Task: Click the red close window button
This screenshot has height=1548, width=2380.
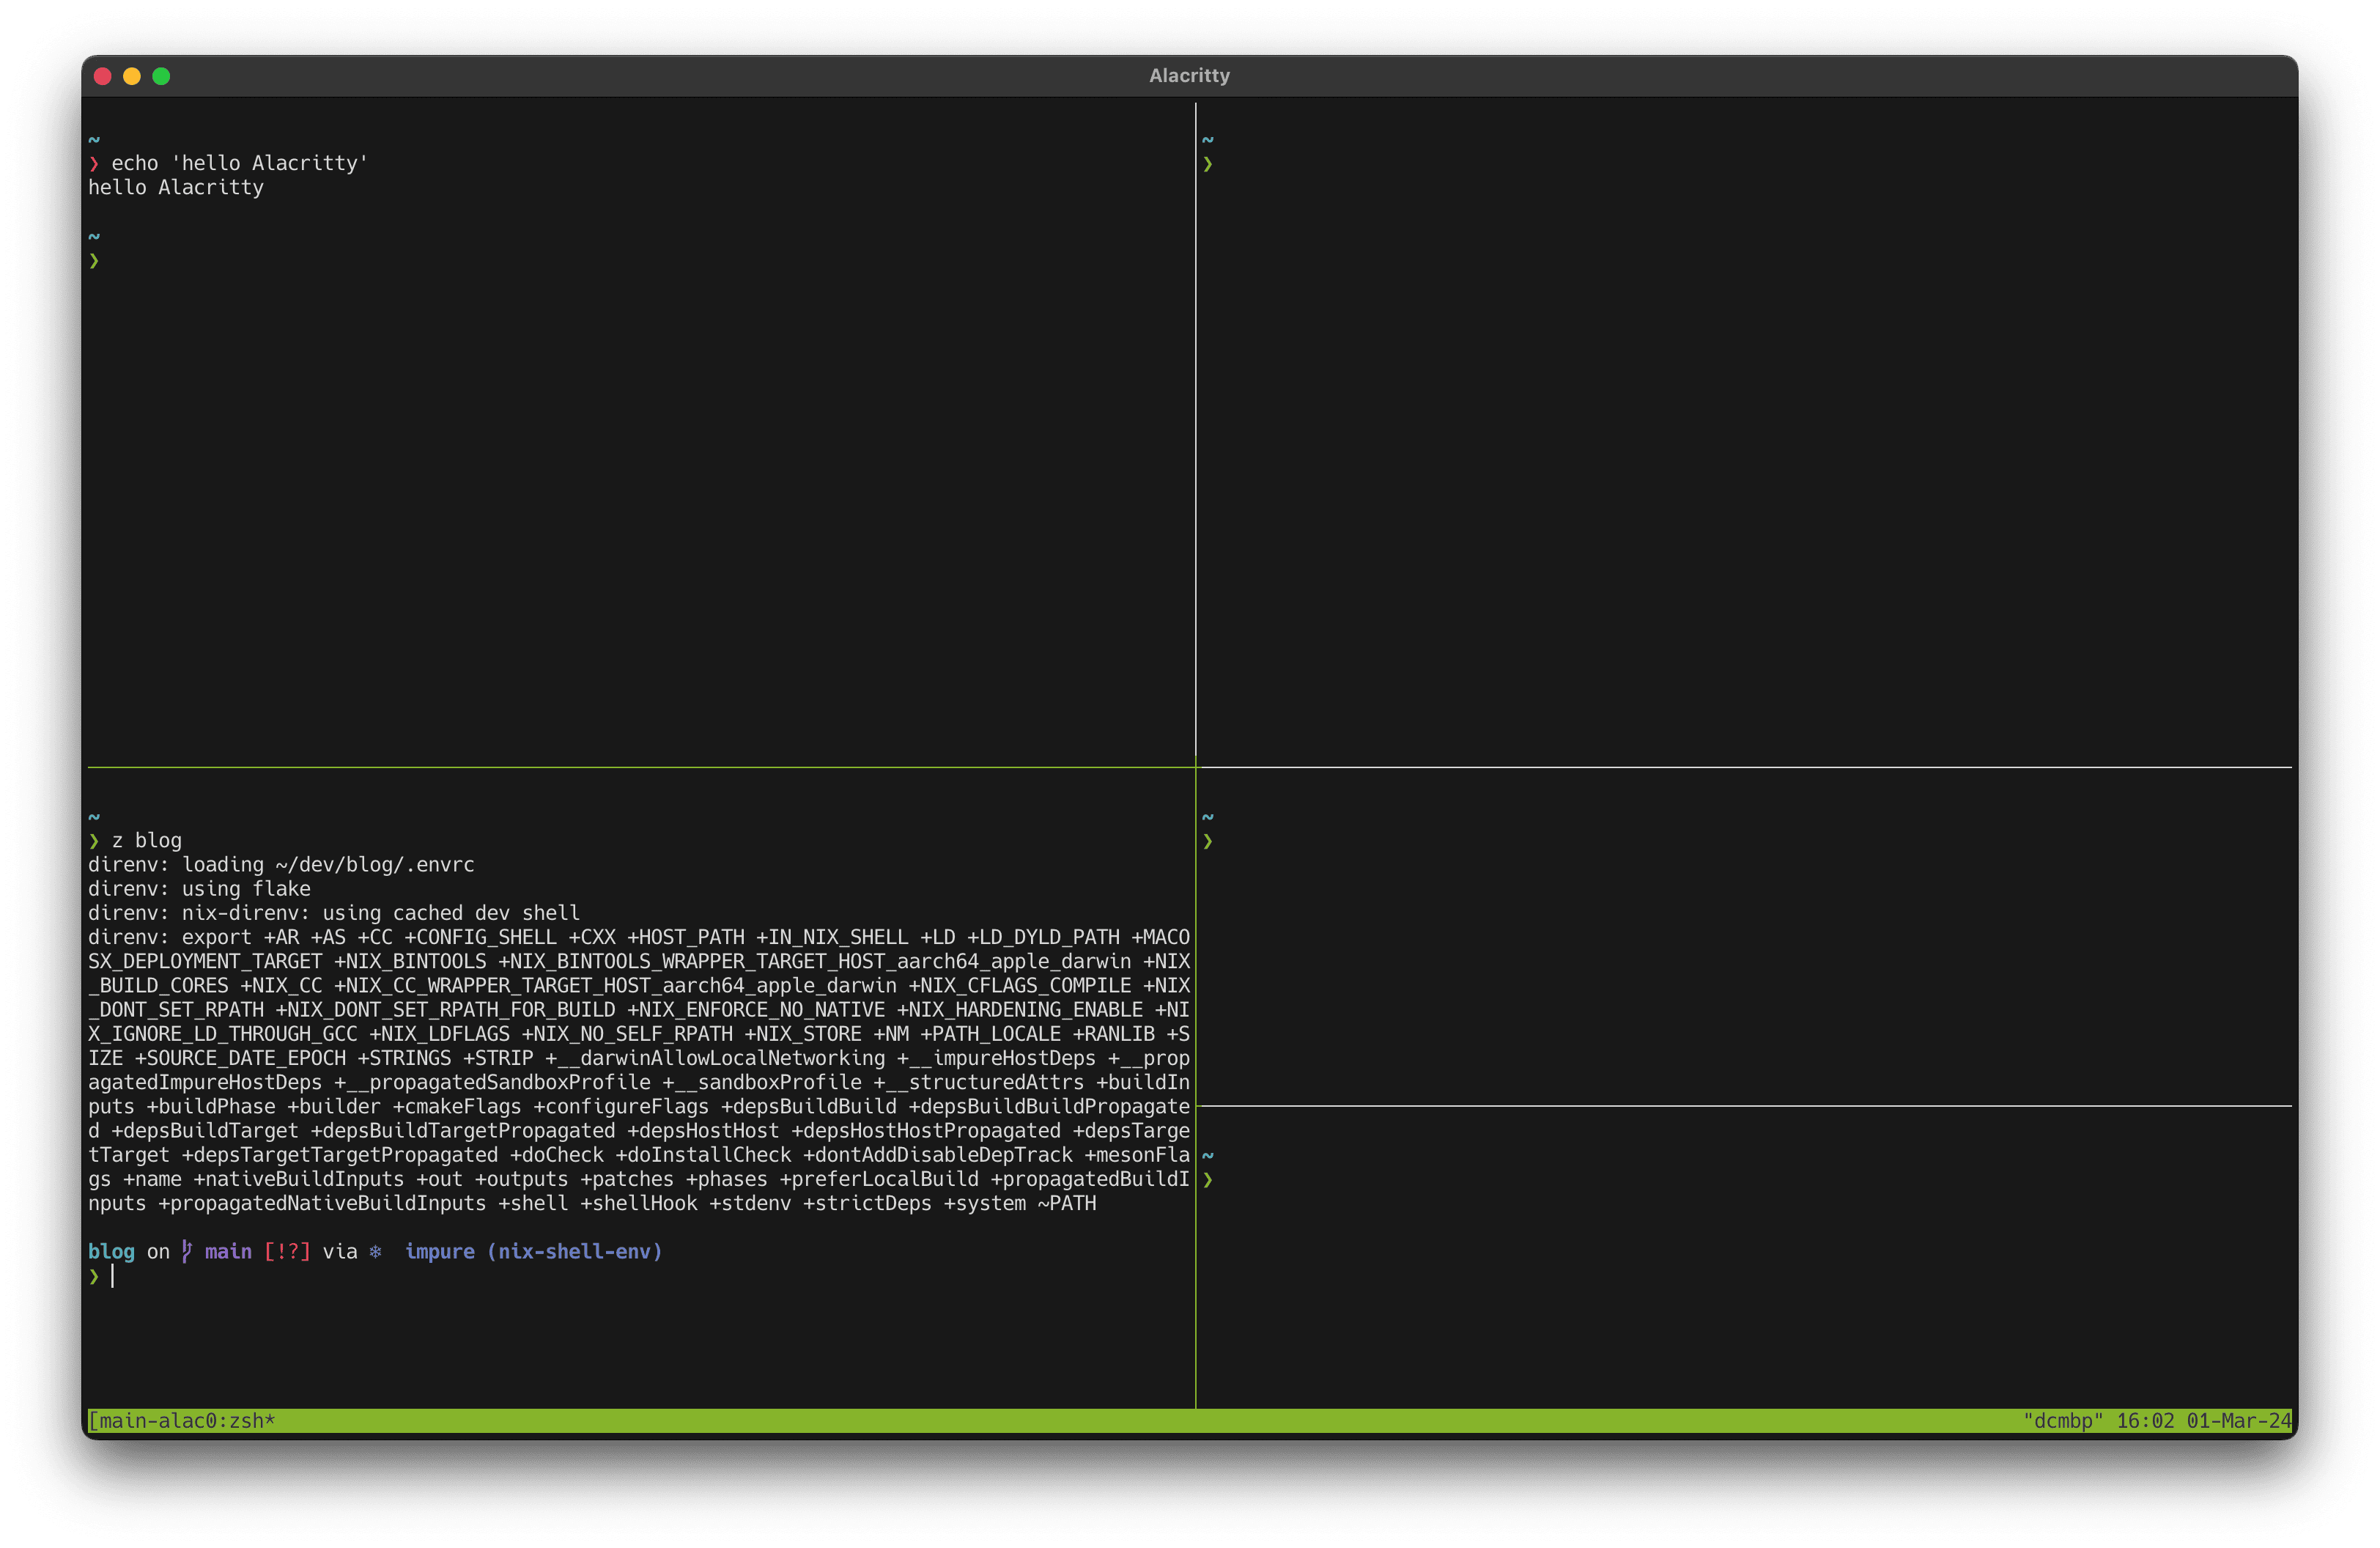Action: click(x=102, y=76)
